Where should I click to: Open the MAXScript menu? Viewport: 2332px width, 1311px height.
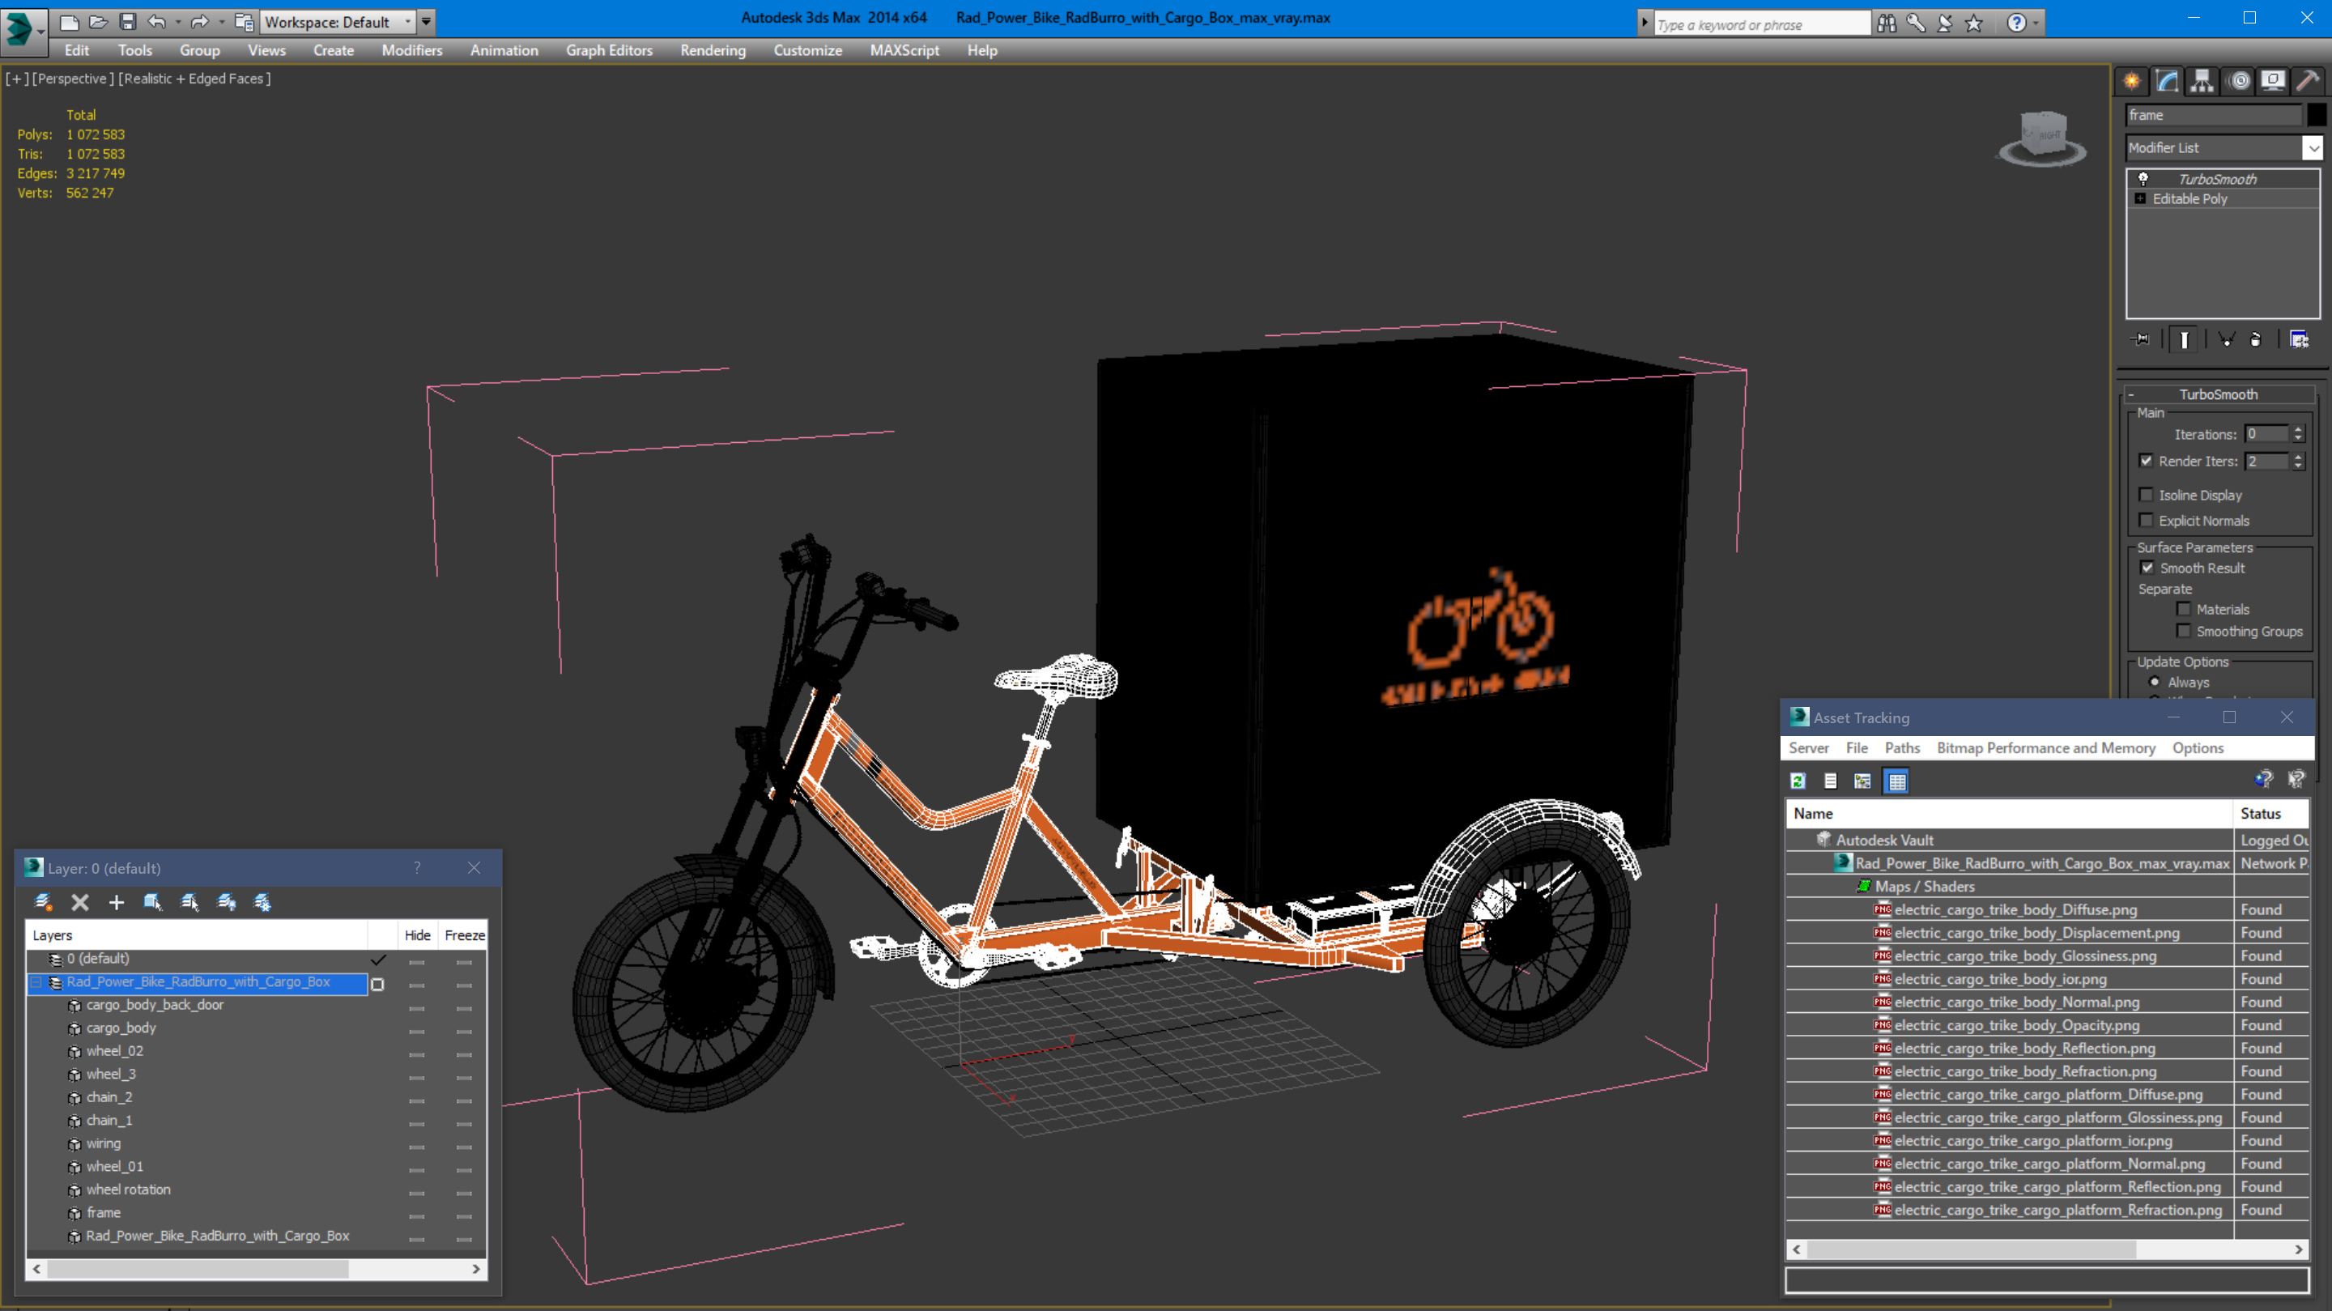pos(904,51)
